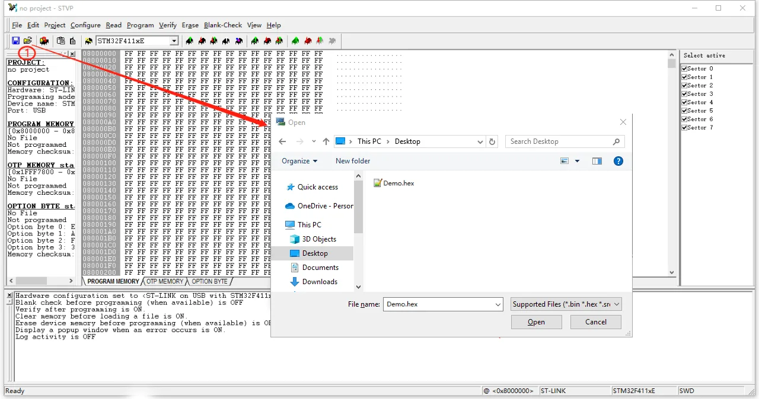The image size is (759, 399).
Task: Click Desktop in the address bar
Action: tap(407, 141)
